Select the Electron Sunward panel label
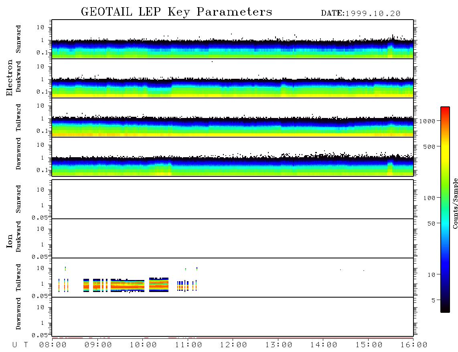The height and width of the screenshot is (352, 458). (18, 39)
